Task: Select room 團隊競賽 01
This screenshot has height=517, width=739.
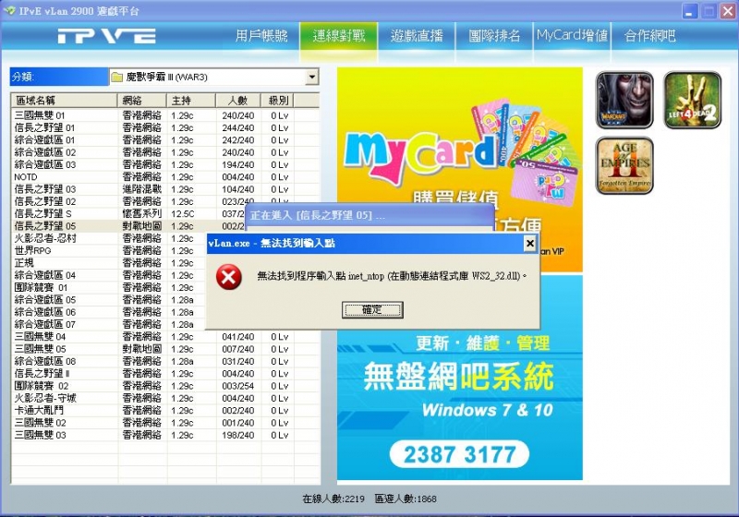Action: pyautogui.click(x=109, y=287)
